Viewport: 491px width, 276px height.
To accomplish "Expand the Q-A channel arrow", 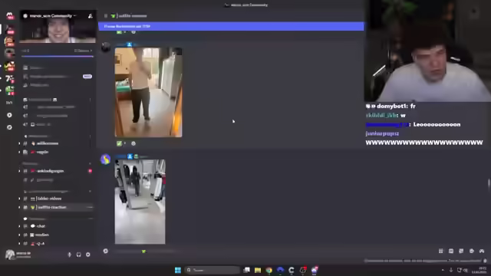I will tap(19, 244).
